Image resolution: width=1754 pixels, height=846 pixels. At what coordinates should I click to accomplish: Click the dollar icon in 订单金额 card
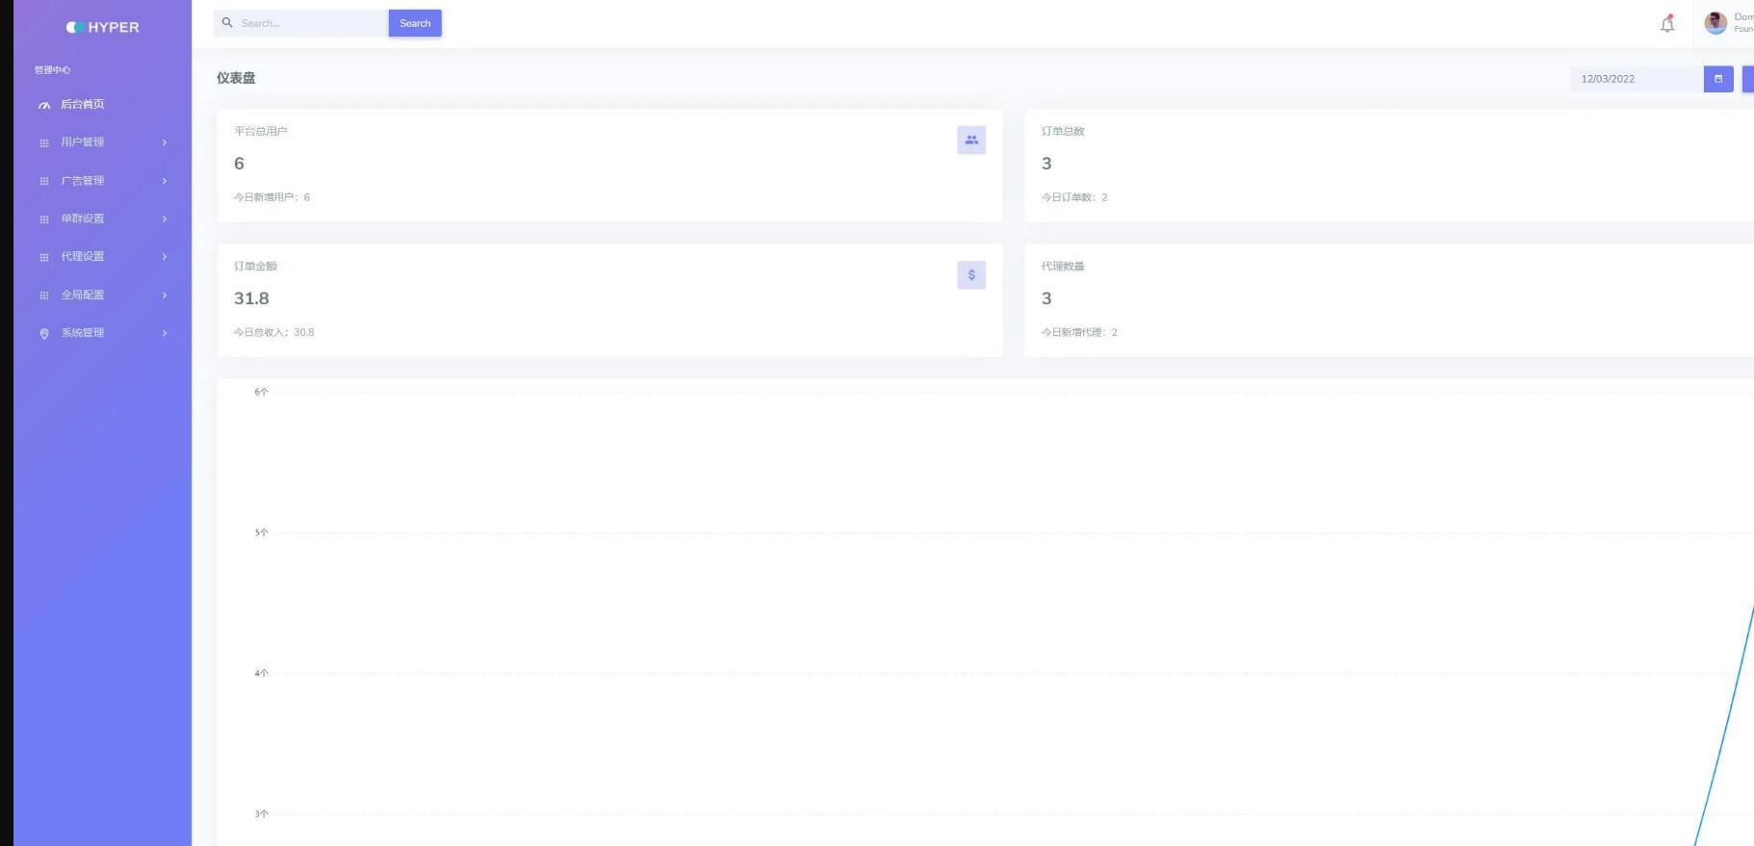tap(971, 275)
